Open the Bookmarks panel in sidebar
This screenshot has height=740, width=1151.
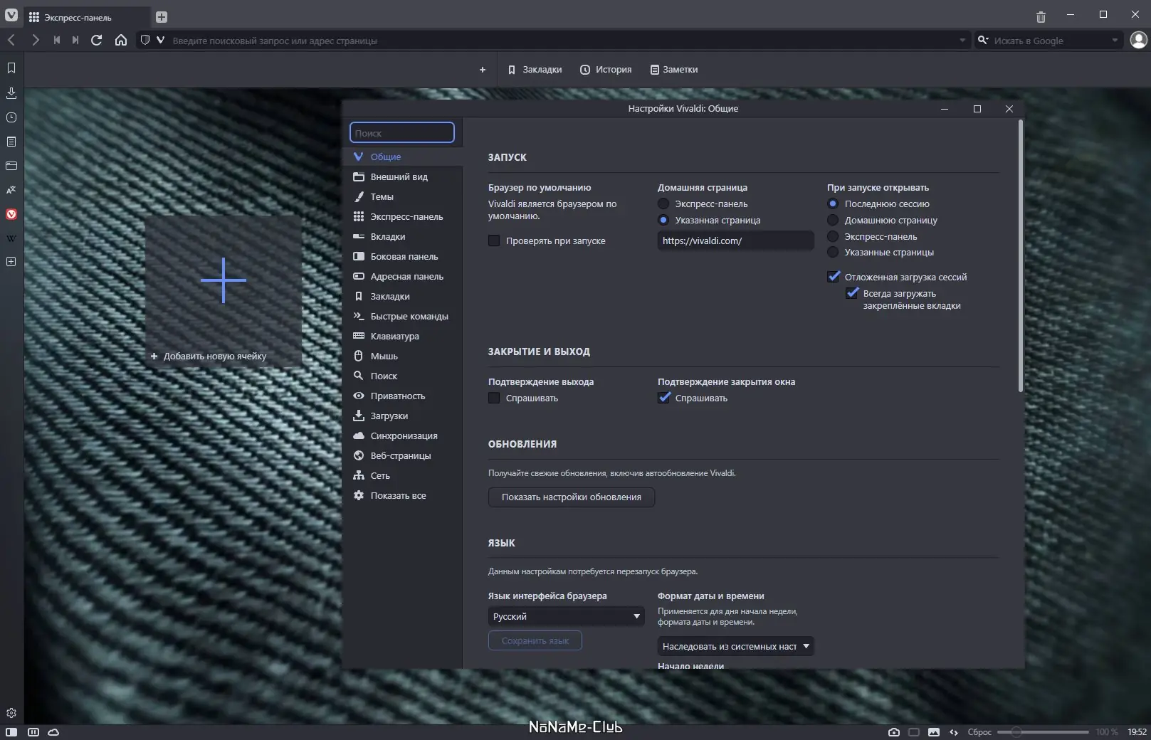point(11,68)
